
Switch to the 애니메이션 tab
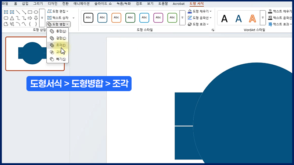tap(81, 3)
